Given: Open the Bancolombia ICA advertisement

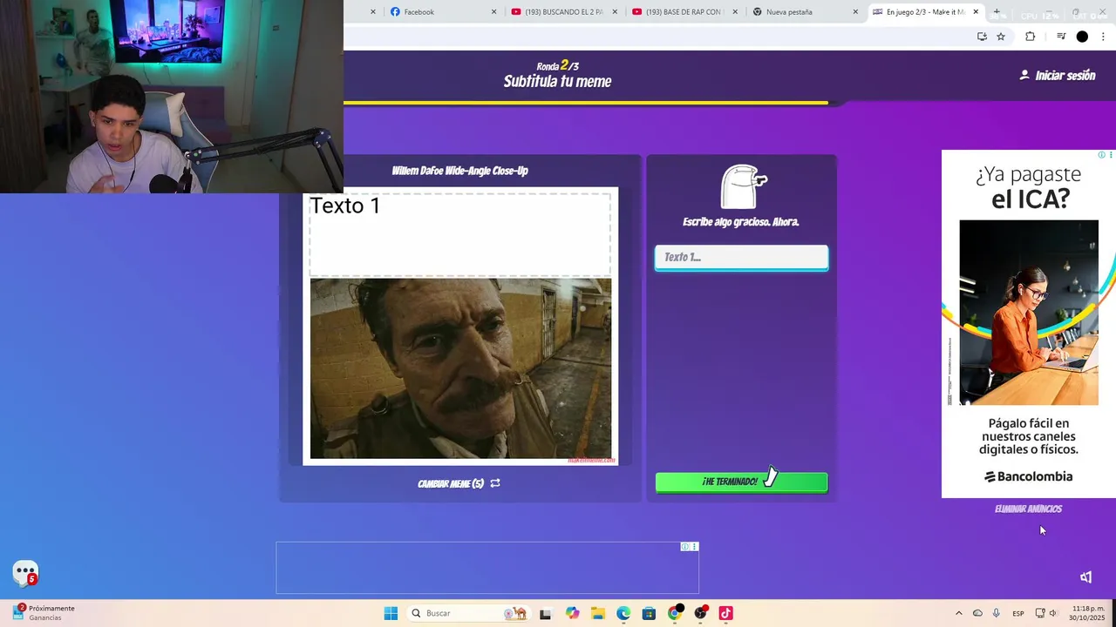Looking at the screenshot, I should (x=1029, y=324).
